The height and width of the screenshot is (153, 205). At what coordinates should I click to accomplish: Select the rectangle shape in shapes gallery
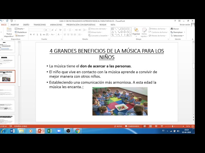click(122, 29)
